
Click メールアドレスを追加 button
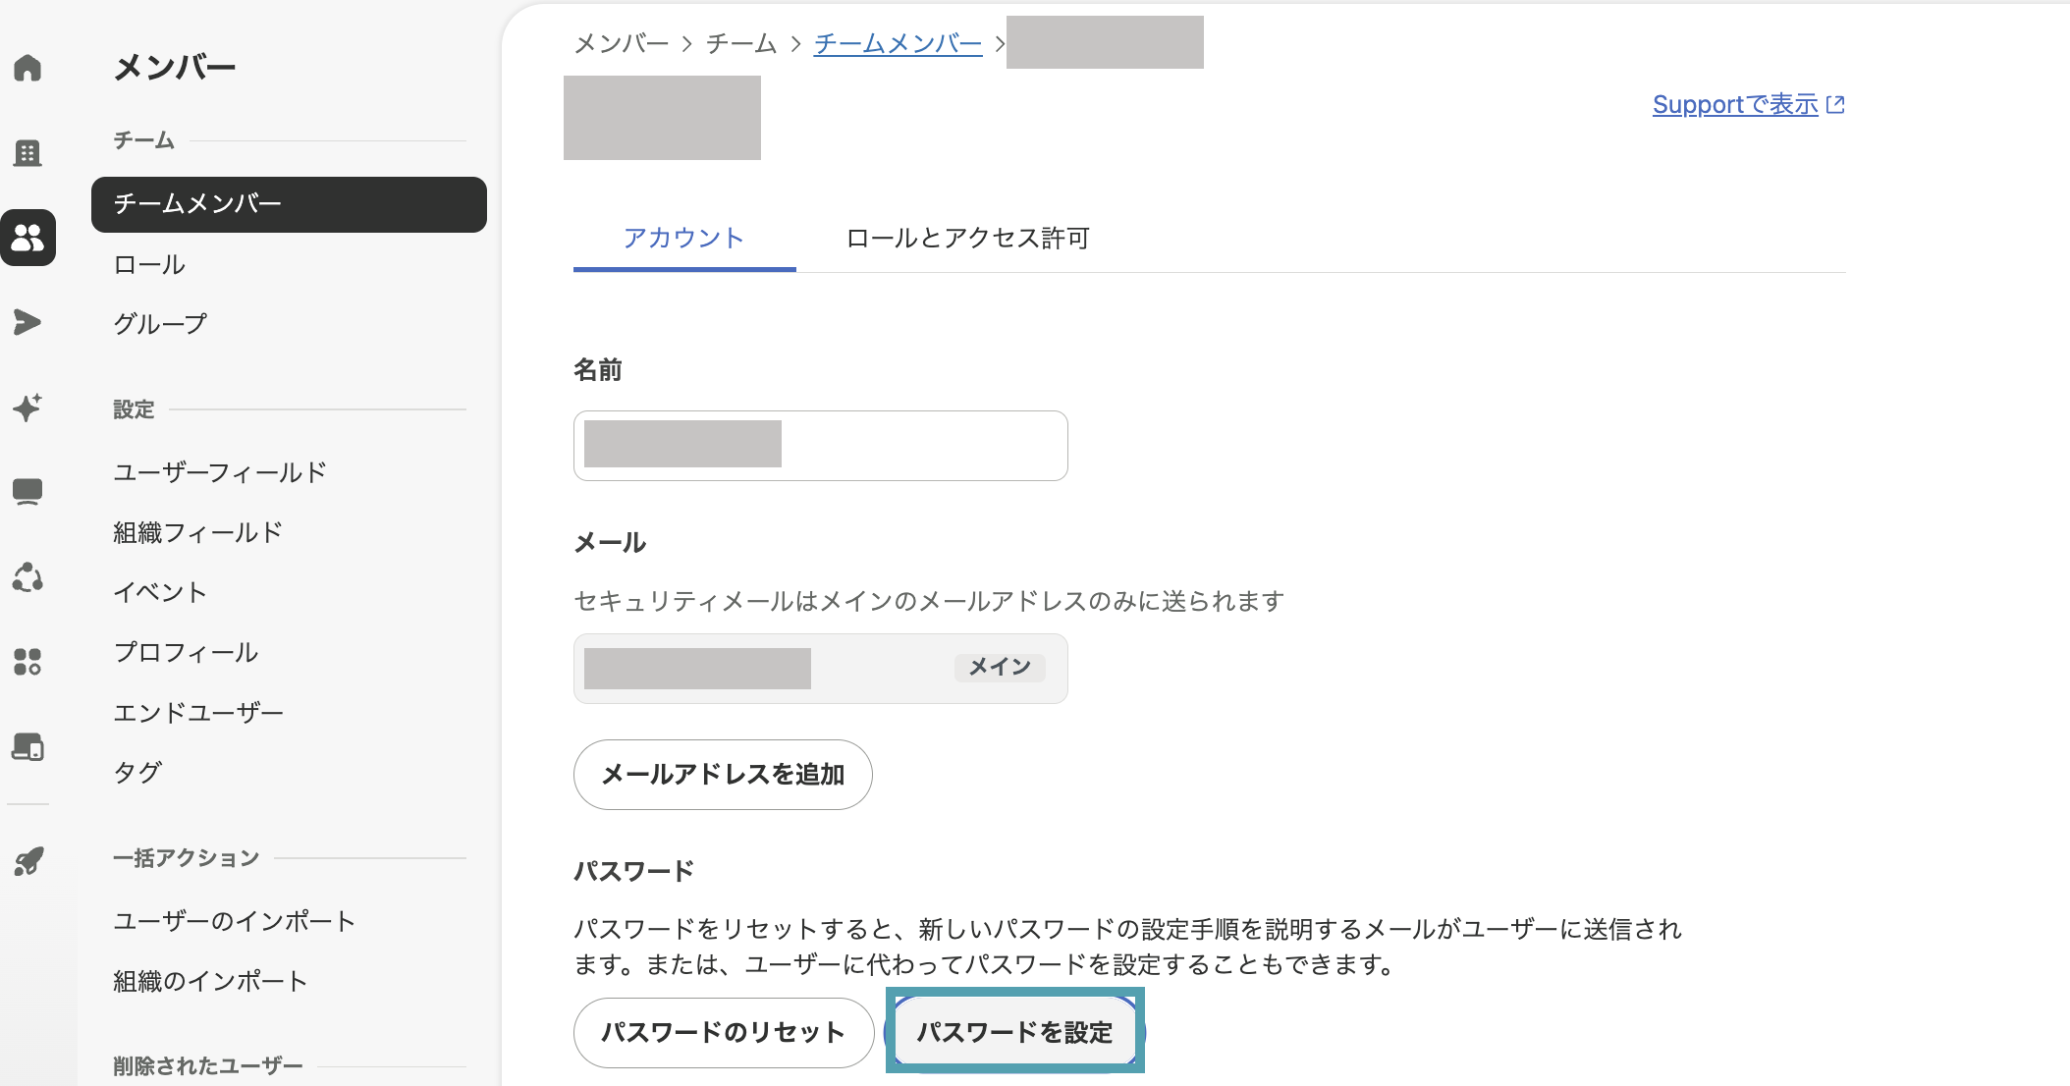(x=723, y=775)
